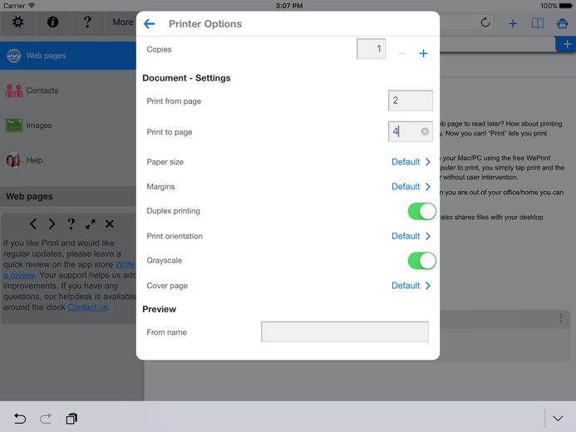The image size is (576, 432).
Task: Open Paper size Default options
Action: click(411, 162)
